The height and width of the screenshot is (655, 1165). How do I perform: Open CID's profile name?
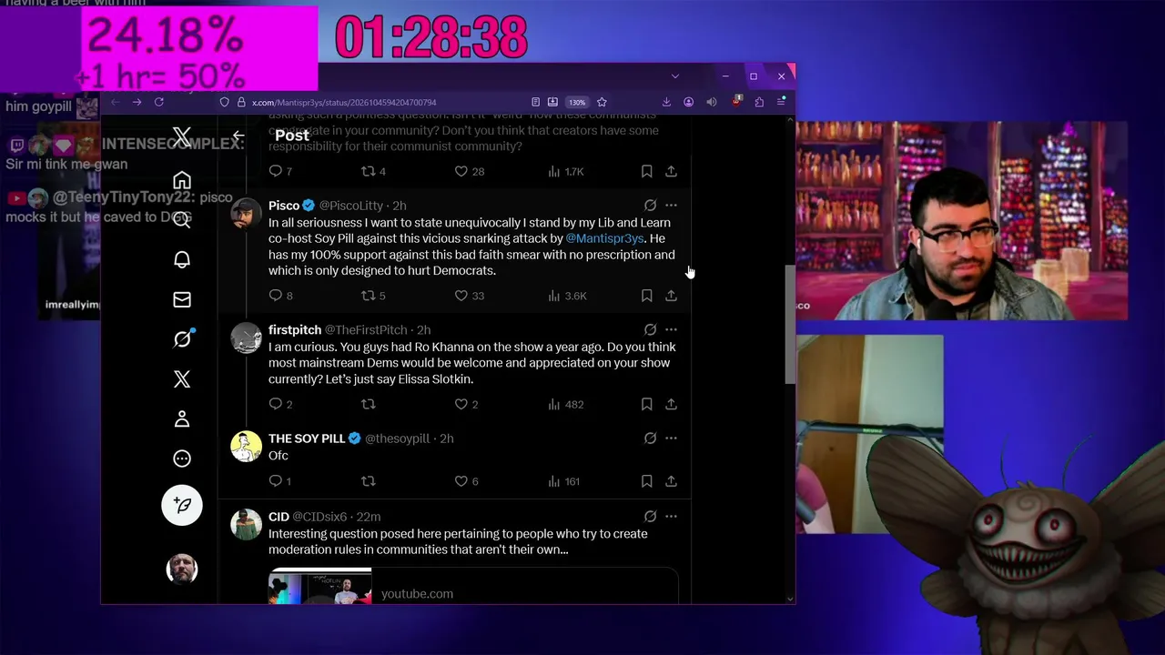pyautogui.click(x=279, y=517)
